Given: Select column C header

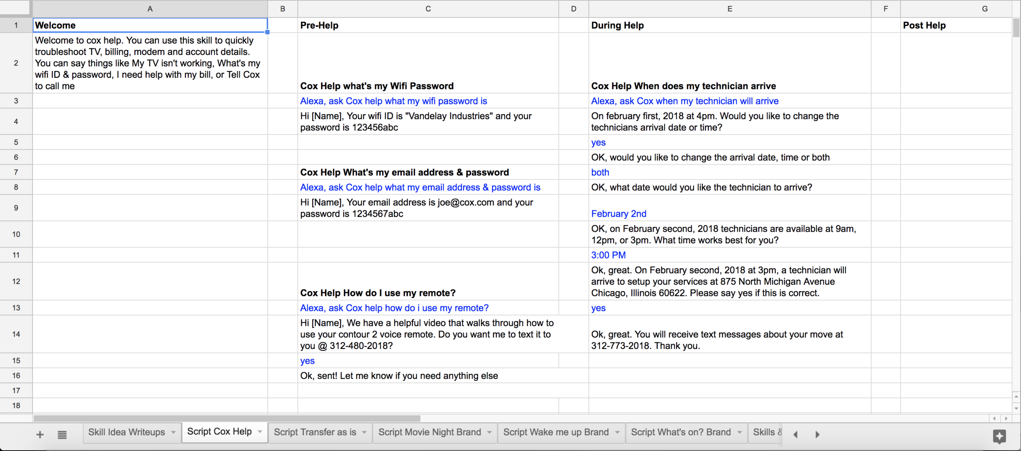Looking at the screenshot, I should 428,9.
